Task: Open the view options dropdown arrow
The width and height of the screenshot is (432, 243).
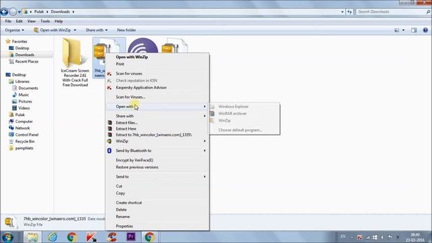Action: tap(404, 30)
